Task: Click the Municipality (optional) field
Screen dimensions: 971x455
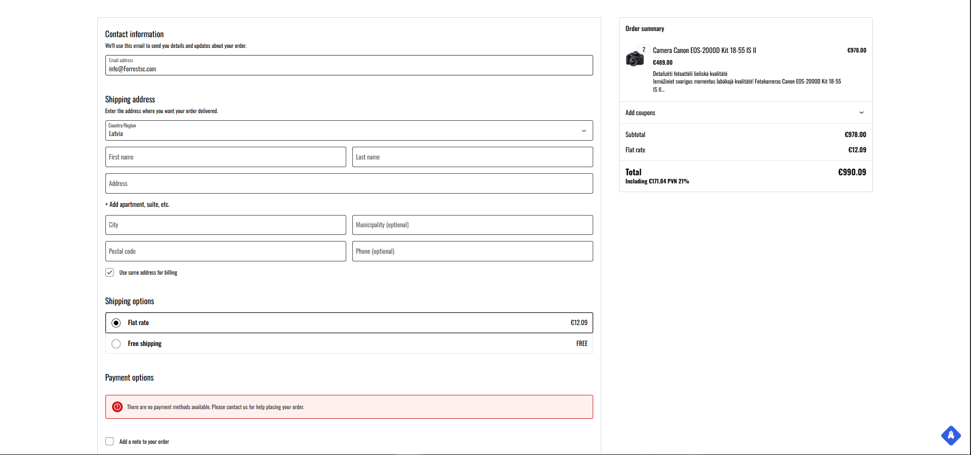Action: [472, 225]
